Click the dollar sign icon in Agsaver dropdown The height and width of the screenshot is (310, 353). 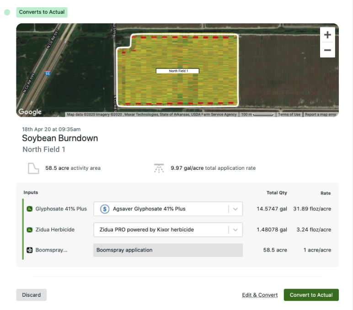pyautogui.click(x=105, y=209)
